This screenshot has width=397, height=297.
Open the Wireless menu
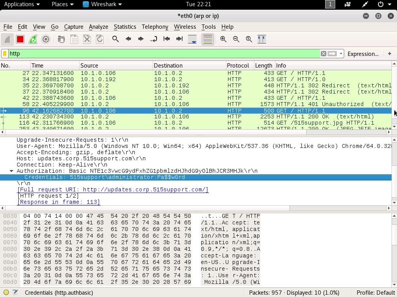click(185, 27)
